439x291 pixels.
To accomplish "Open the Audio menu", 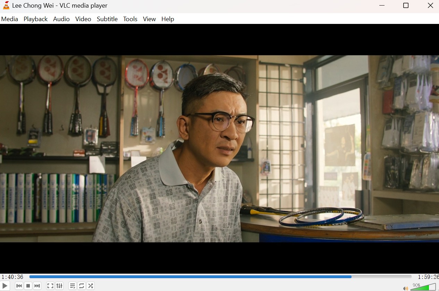I will pos(61,19).
